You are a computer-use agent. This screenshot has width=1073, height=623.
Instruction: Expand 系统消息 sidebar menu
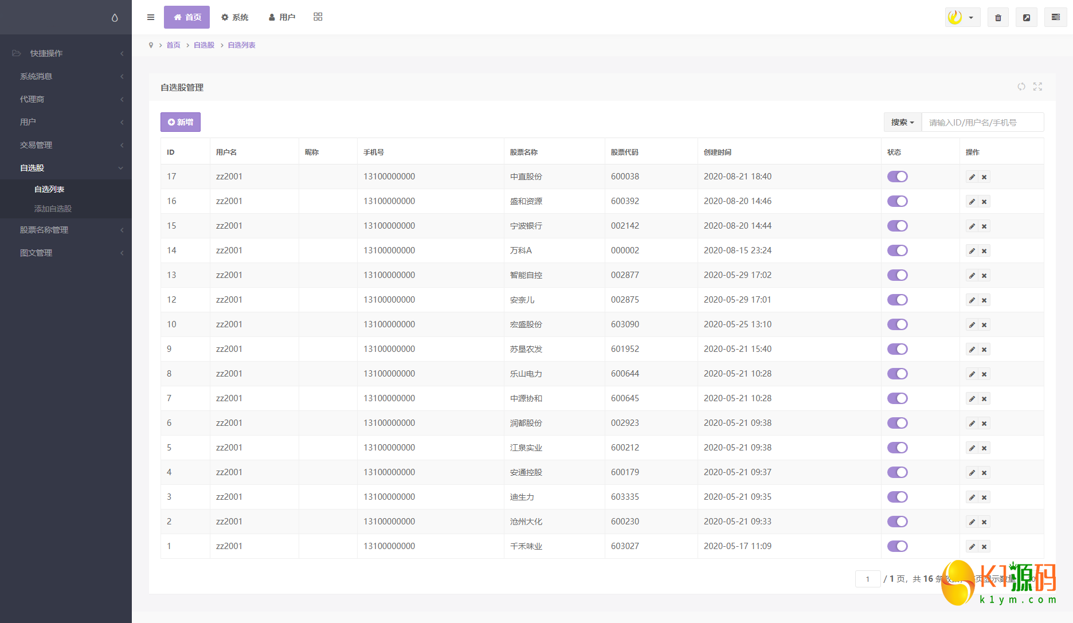pos(66,76)
